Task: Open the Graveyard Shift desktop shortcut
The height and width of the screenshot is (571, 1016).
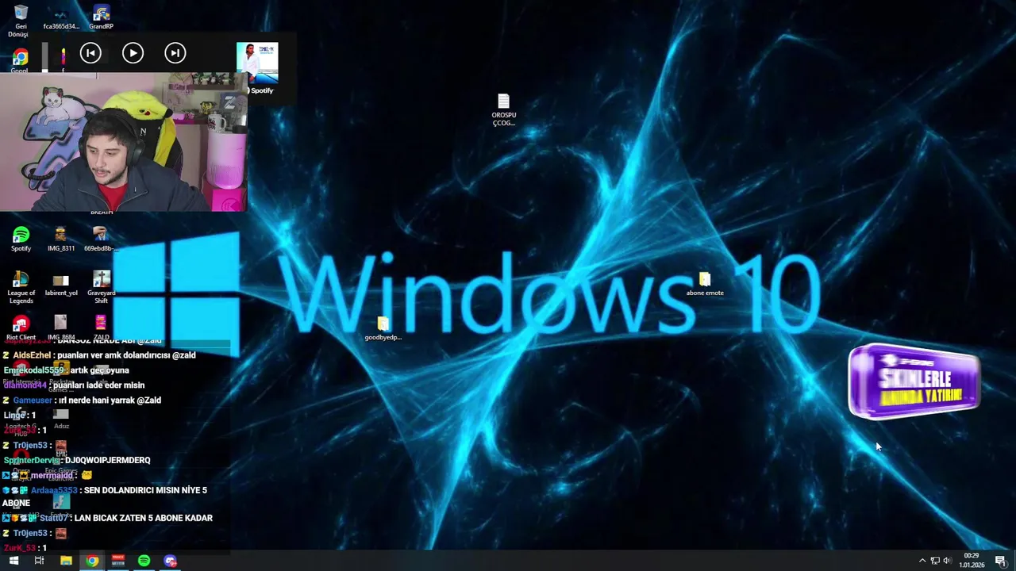Action: (102, 287)
